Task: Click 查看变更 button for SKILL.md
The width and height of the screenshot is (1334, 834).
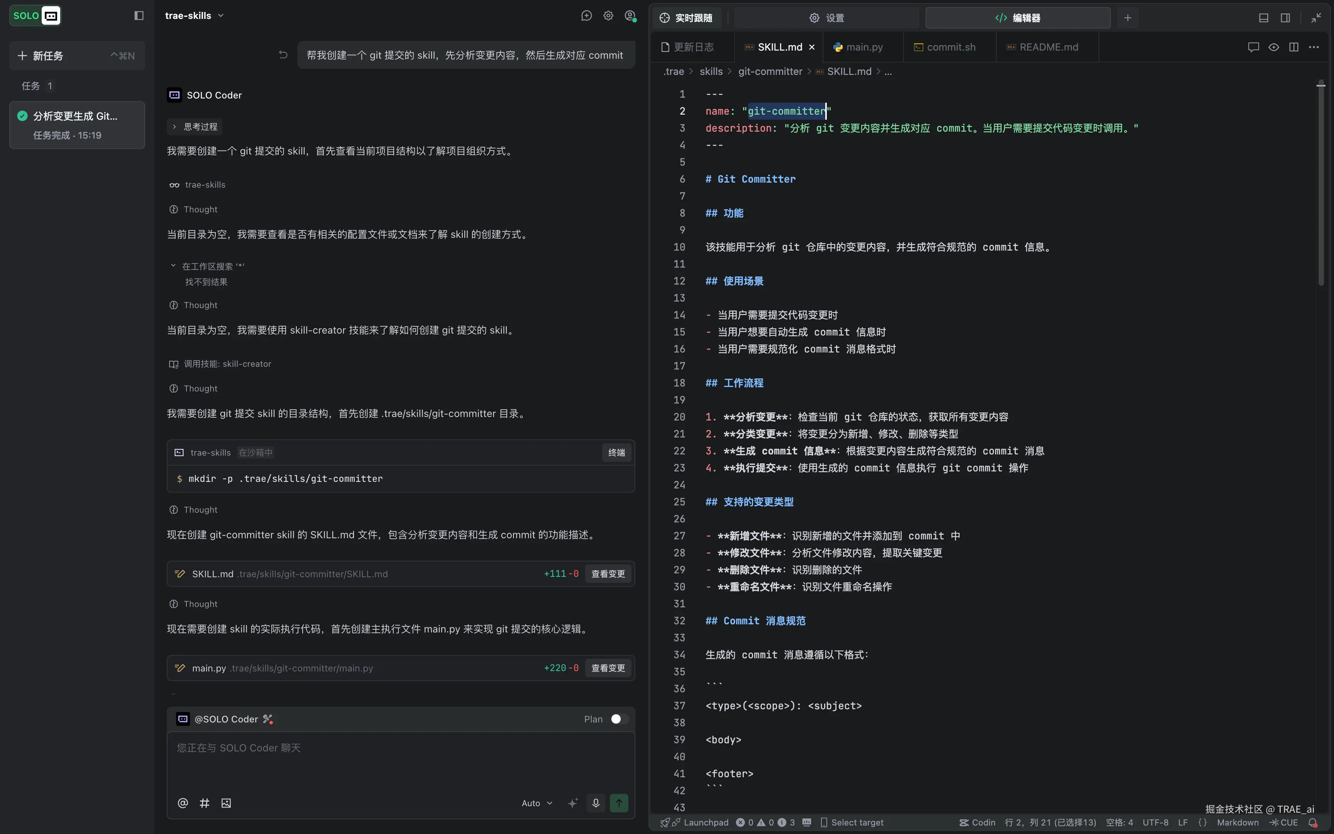Action: (608, 574)
